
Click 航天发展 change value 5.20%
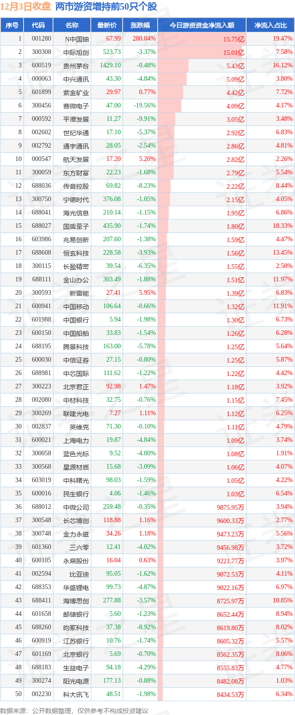tap(147, 159)
